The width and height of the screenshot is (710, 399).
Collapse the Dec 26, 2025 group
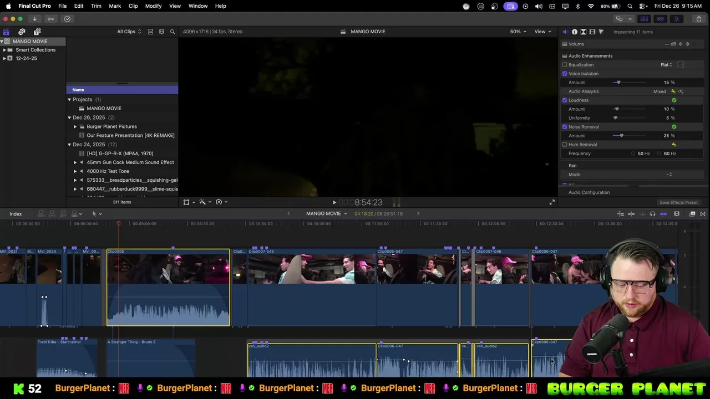(x=69, y=117)
